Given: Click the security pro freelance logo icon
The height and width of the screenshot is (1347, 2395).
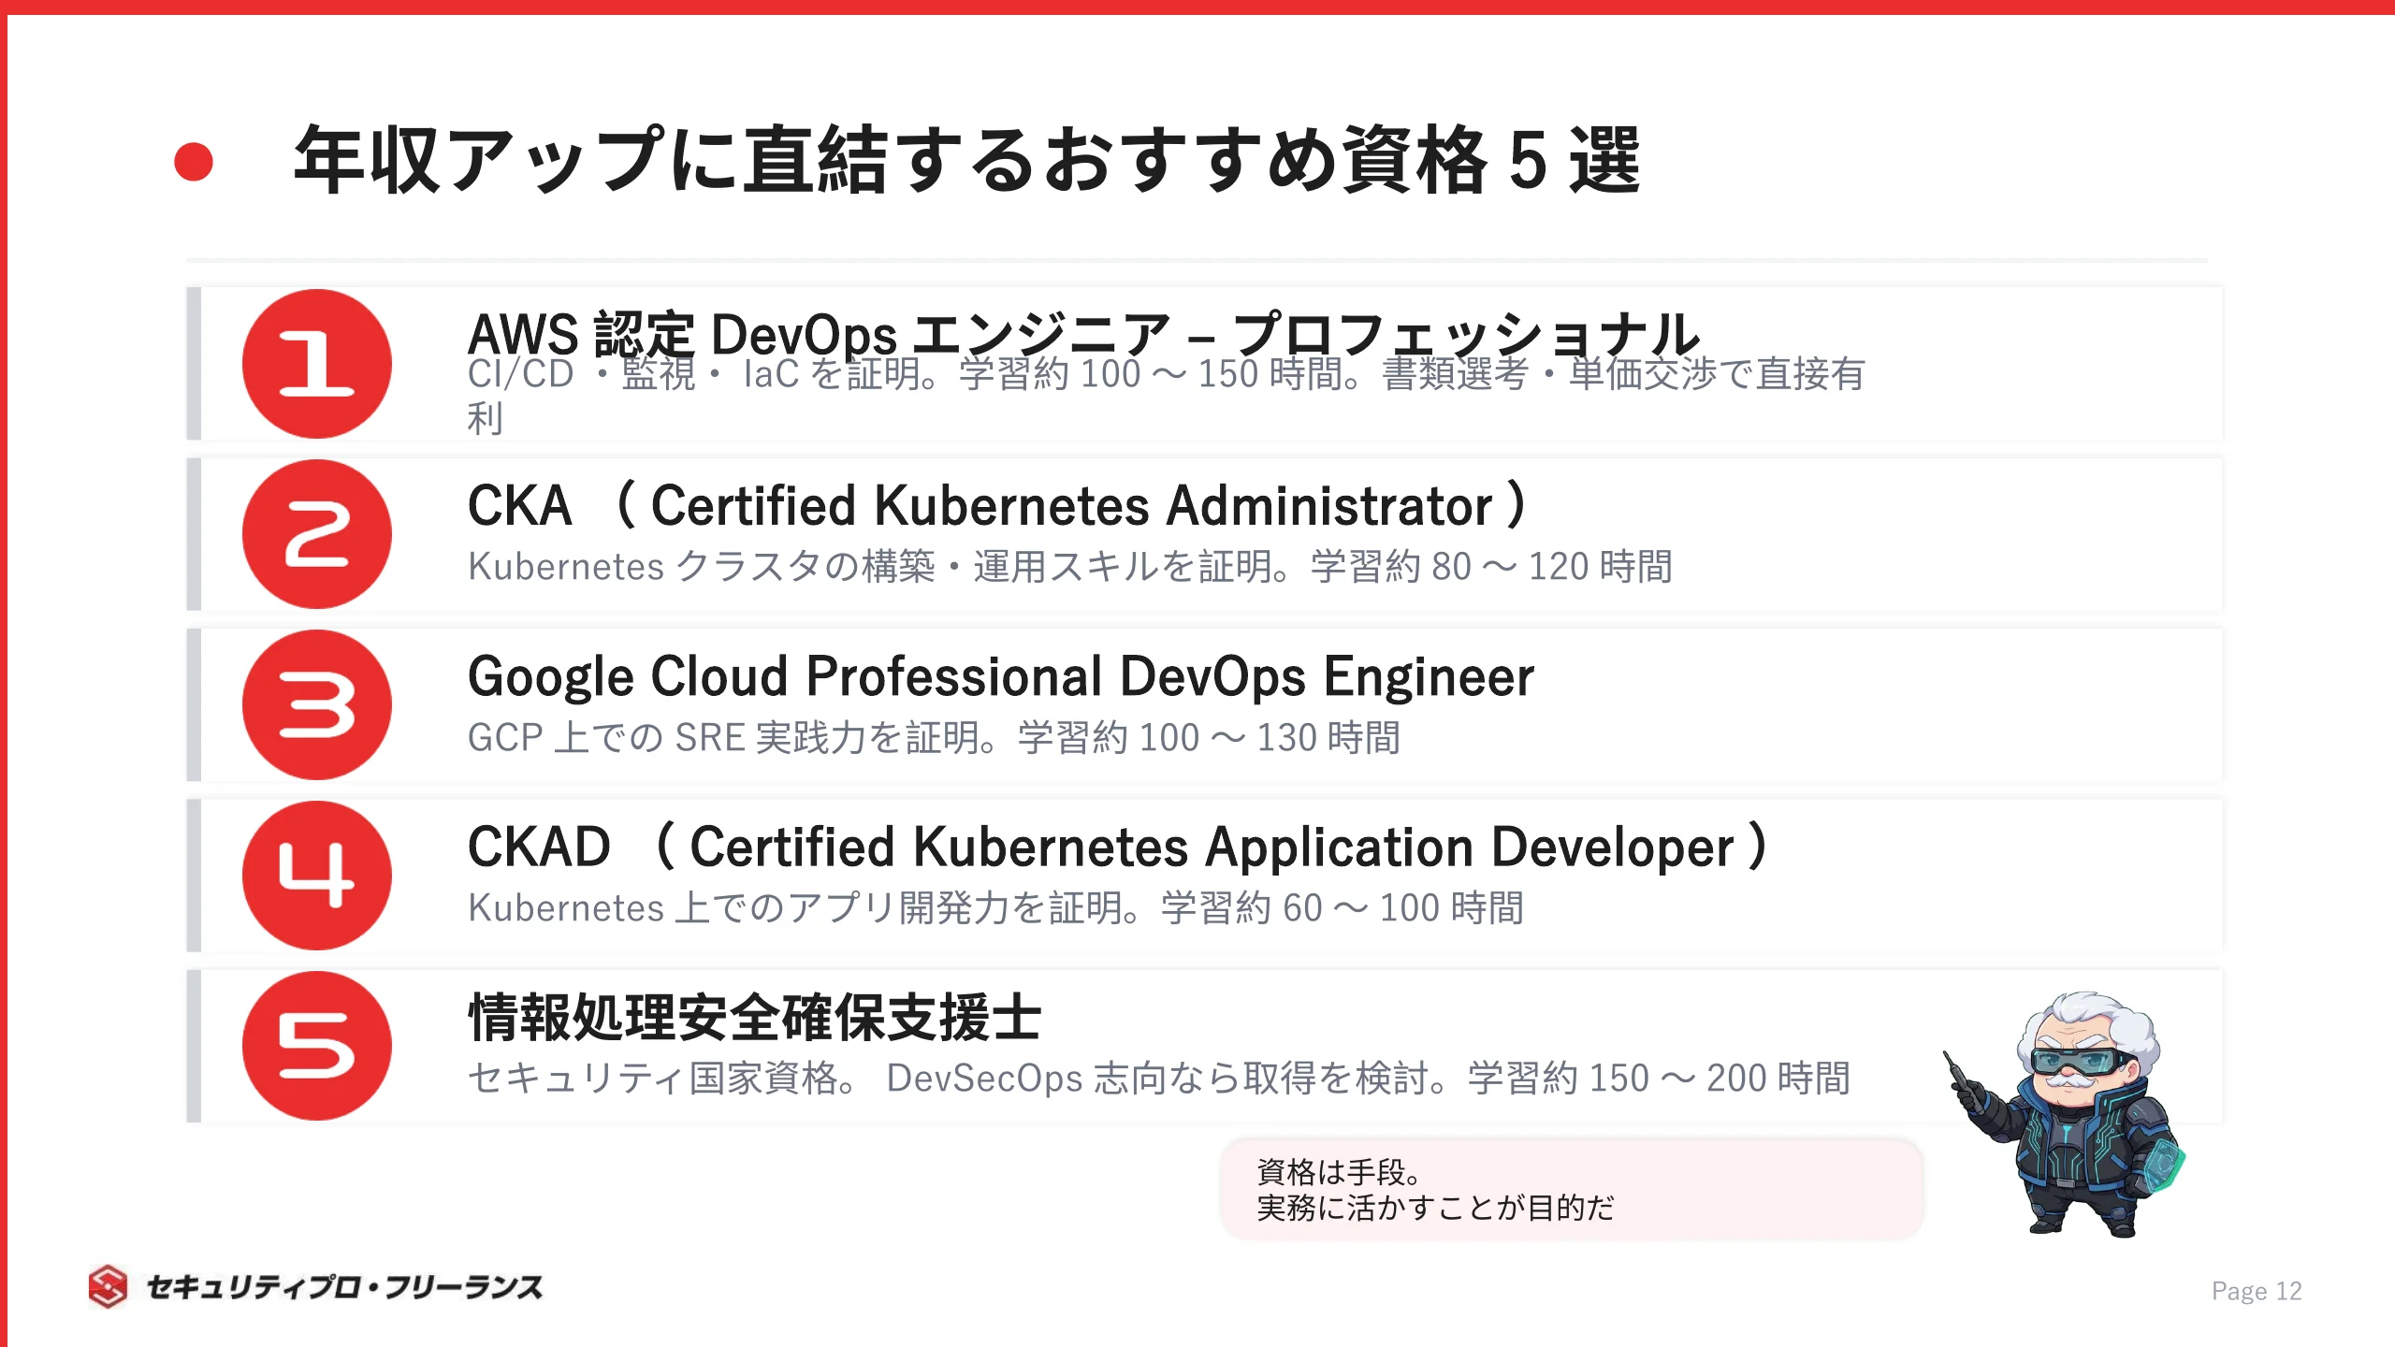Looking at the screenshot, I should [x=108, y=1286].
